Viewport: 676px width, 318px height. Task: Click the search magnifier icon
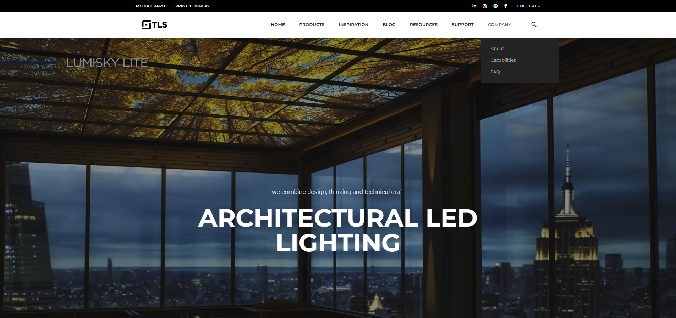tap(534, 24)
